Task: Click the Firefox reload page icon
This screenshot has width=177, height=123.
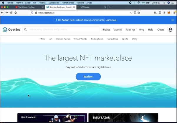Action: [x=11, y=13]
